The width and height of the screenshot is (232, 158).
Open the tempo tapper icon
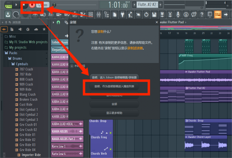pyautogui.click(x=130, y=14)
